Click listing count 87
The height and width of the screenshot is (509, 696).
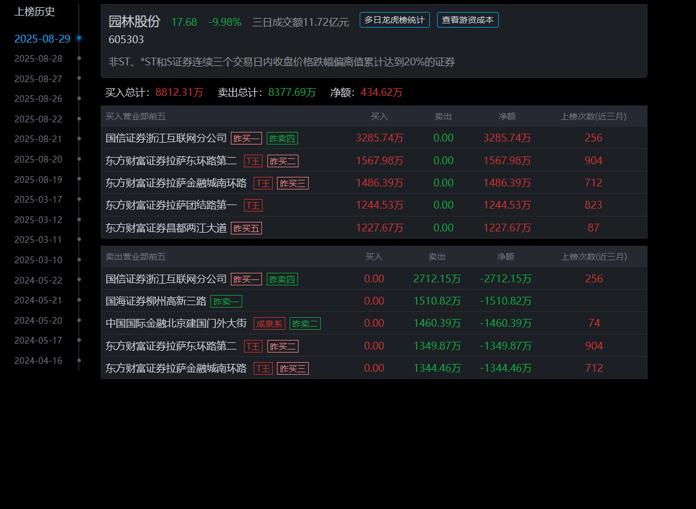click(x=593, y=228)
